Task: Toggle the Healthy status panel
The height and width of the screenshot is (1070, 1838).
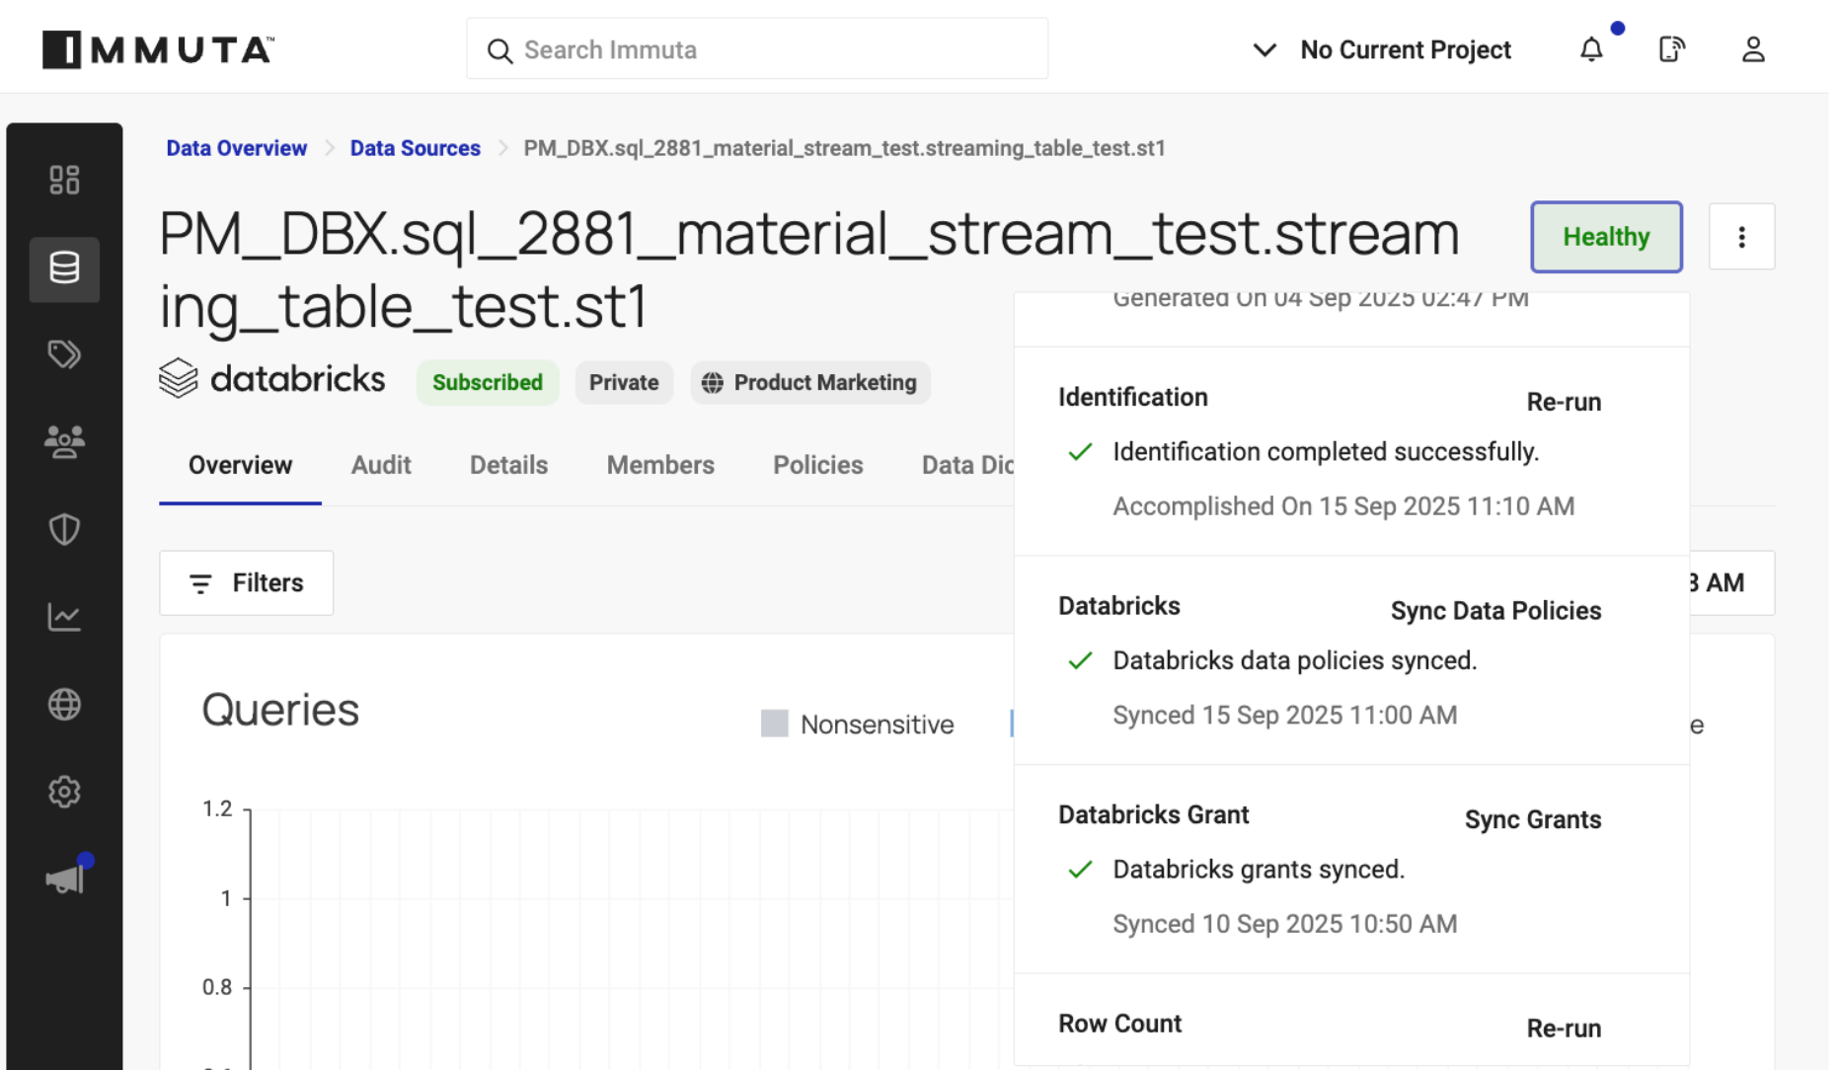Action: (x=1605, y=237)
